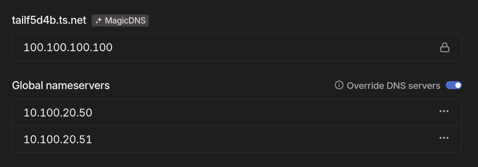Disable the Override DNS servers switch
The image size is (478, 167).
click(x=454, y=85)
